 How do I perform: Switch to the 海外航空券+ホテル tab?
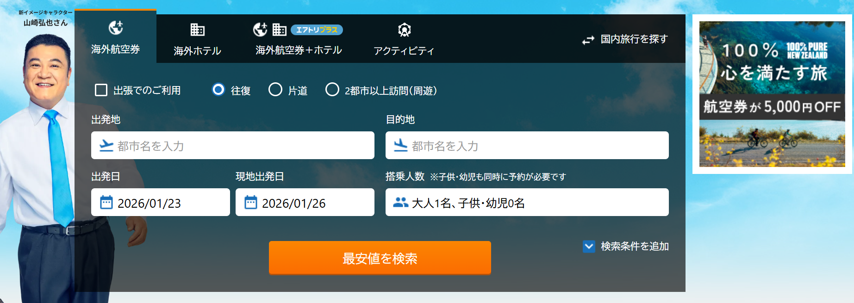tap(299, 50)
